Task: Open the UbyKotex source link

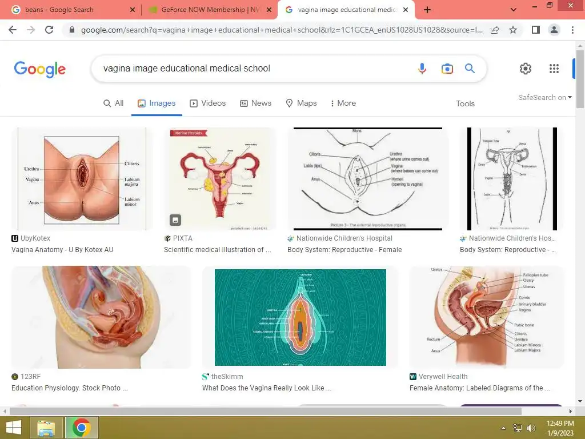Action: point(31,238)
